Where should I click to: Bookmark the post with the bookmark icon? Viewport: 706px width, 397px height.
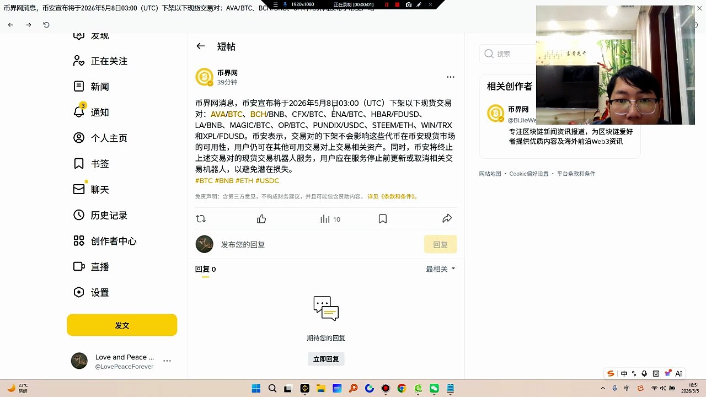pos(383,219)
